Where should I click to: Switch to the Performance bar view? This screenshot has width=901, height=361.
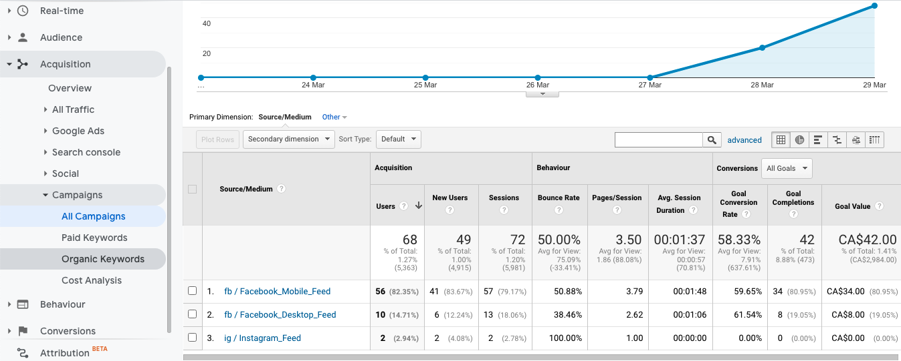pos(818,140)
